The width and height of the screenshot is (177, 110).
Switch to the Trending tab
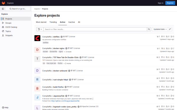coord(53,22)
